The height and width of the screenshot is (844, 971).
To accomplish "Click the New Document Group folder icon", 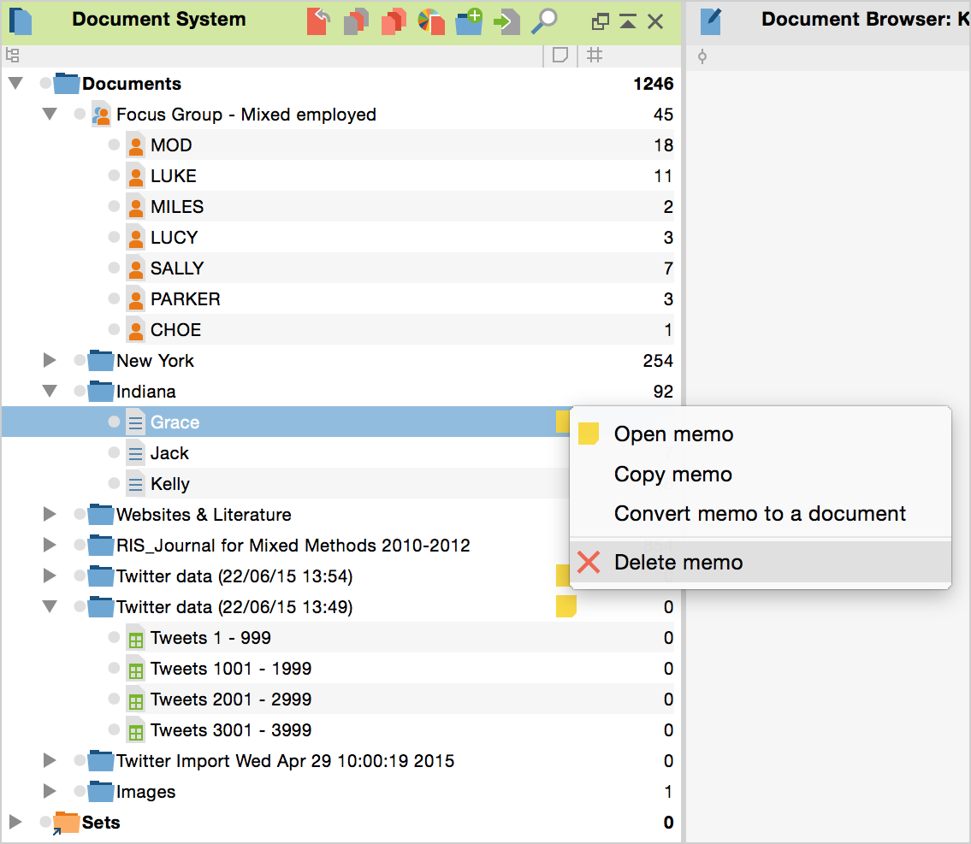I will (469, 21).
